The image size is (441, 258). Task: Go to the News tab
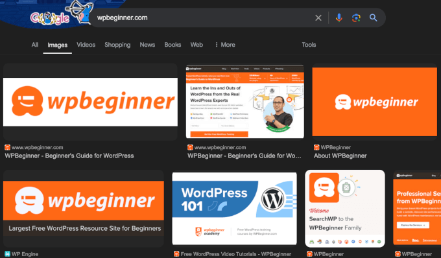(x=147, y=45)
